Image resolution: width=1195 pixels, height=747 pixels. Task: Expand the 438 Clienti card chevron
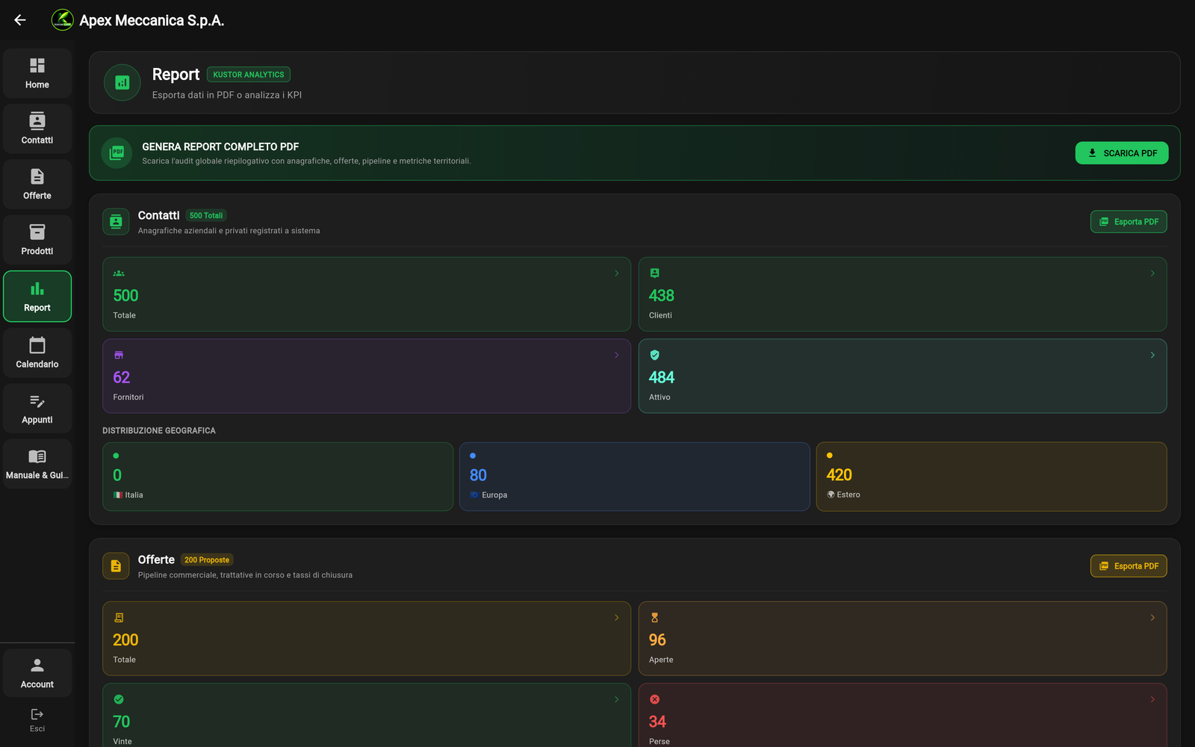tap(1152, 273)
